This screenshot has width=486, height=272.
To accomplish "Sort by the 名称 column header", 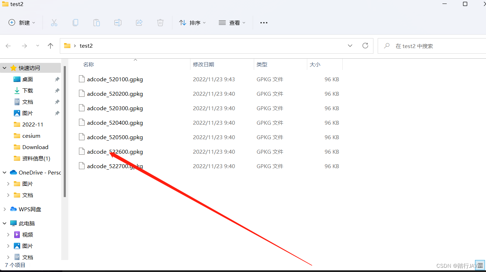I will point(88,65).
